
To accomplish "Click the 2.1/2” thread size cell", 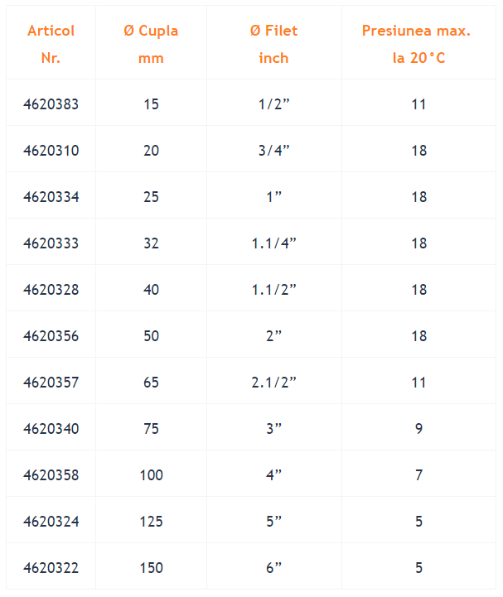I will tap(273, 383).
